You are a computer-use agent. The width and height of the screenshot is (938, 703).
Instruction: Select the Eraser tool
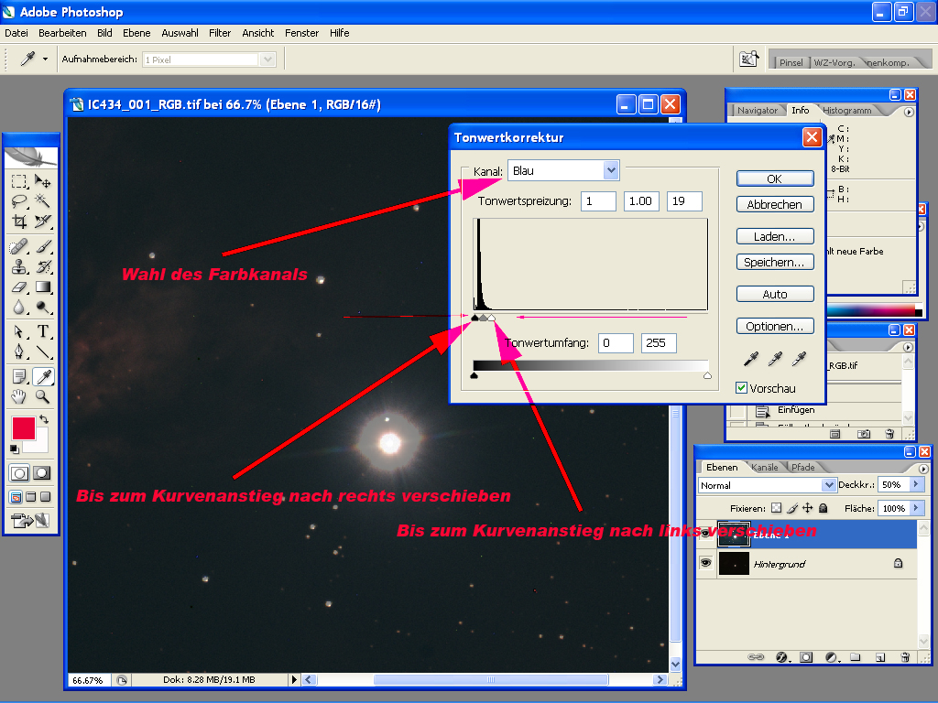(19, 287)
